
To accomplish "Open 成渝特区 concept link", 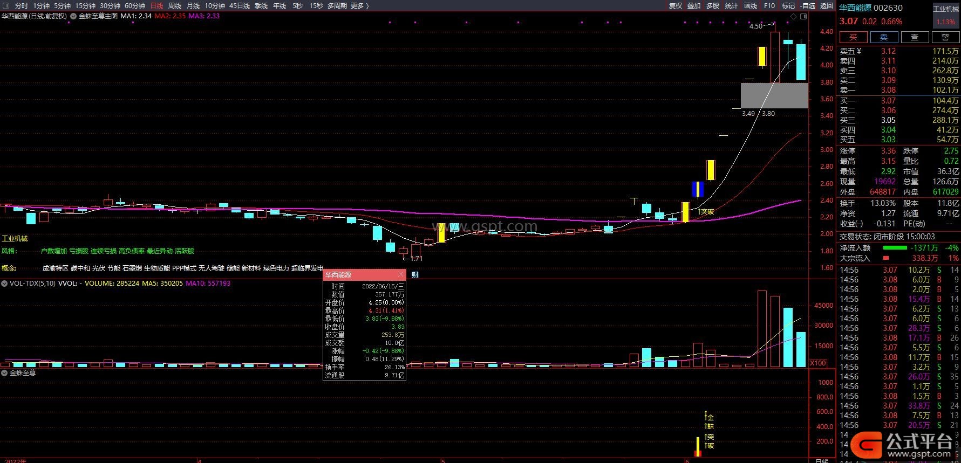I will (56, 268).
